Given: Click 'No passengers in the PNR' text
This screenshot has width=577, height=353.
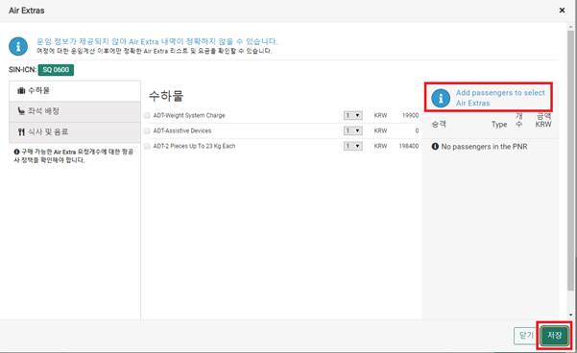Looking at the screenshot, I should pos(484,147).
